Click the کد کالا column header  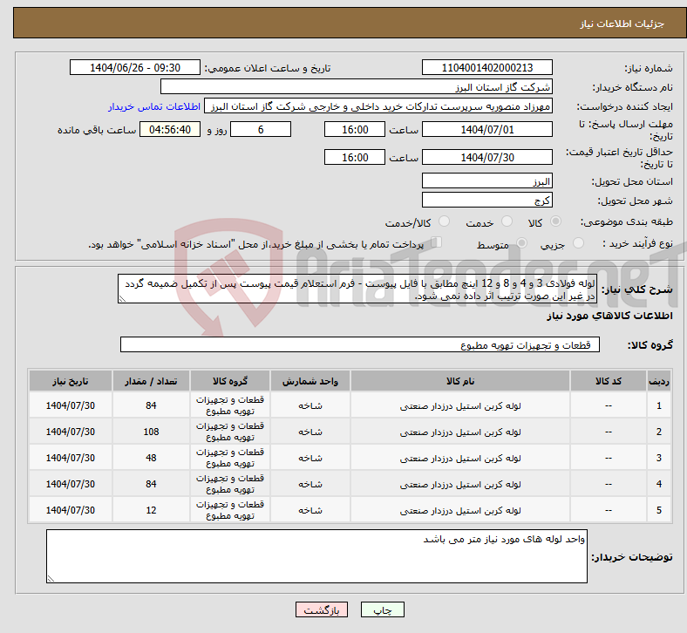click(x=609, y=381)
